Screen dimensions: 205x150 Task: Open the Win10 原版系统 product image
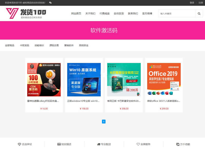[x=84, y=80]
